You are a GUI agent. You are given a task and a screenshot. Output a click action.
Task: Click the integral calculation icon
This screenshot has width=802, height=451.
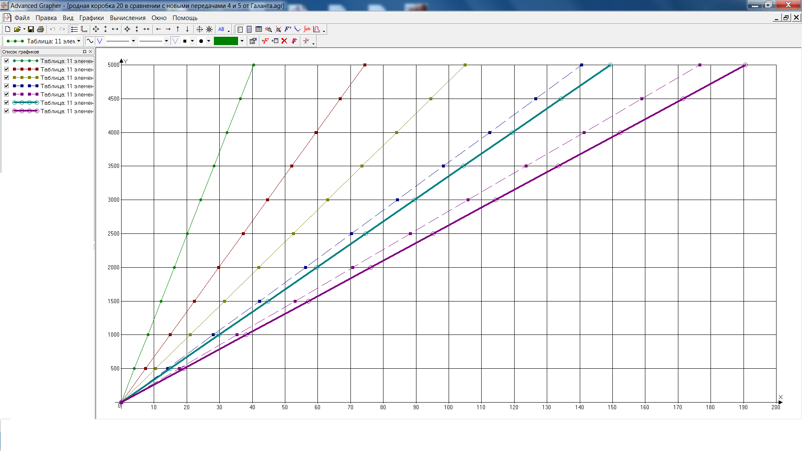(307, 29)
